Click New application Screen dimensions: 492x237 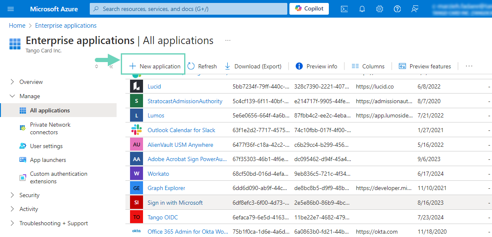[x=155, y=66]
